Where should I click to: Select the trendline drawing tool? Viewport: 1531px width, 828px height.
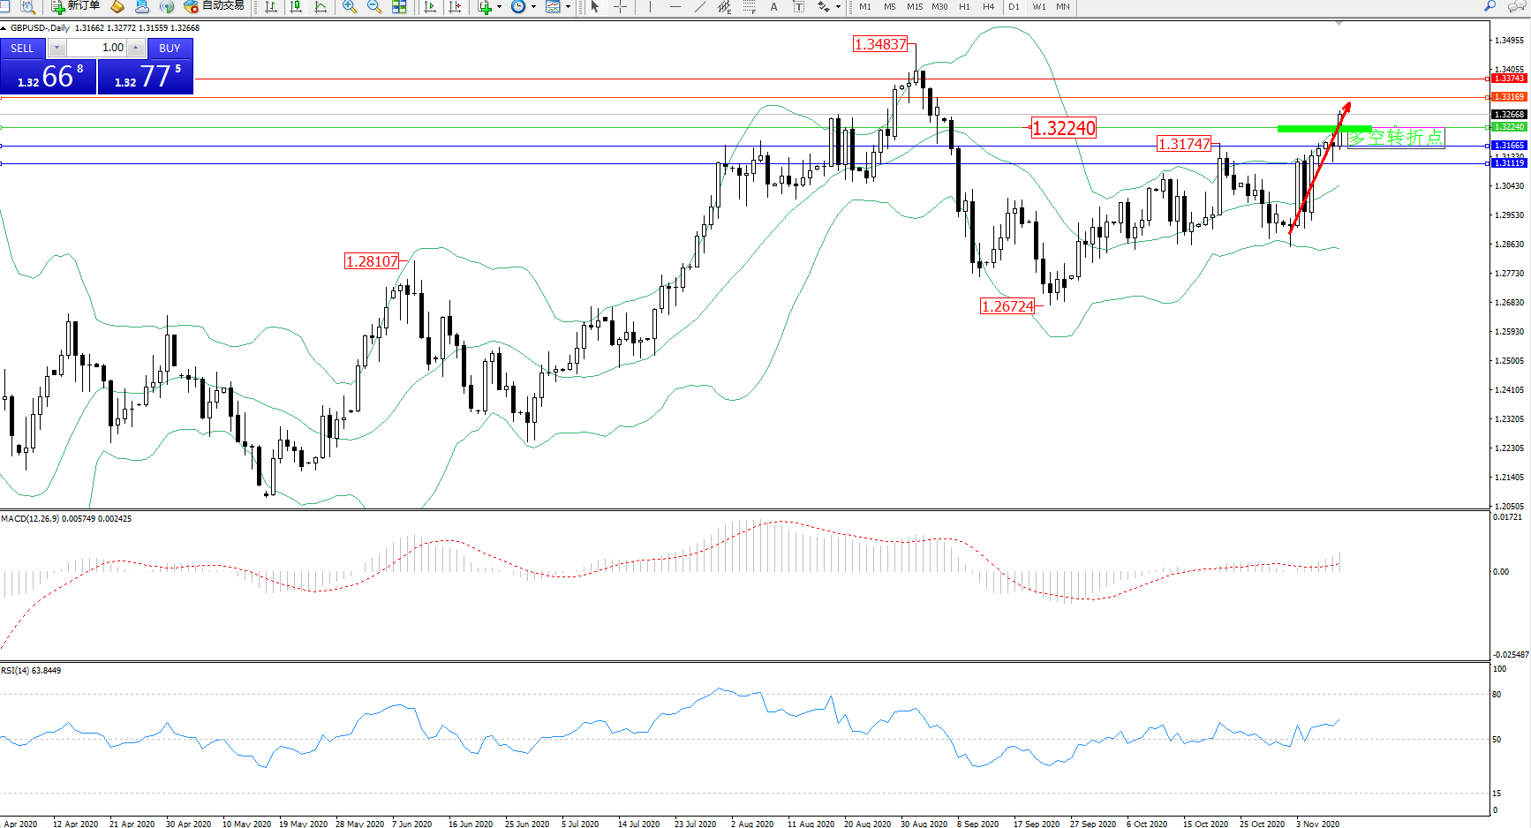pyautogui.click(x=700, y=7)
